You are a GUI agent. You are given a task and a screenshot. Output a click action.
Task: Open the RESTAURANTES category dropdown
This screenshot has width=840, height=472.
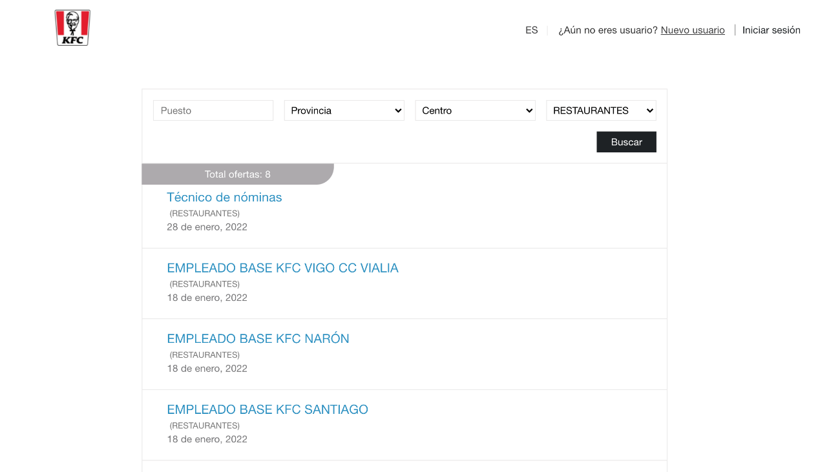pos(601,110)
